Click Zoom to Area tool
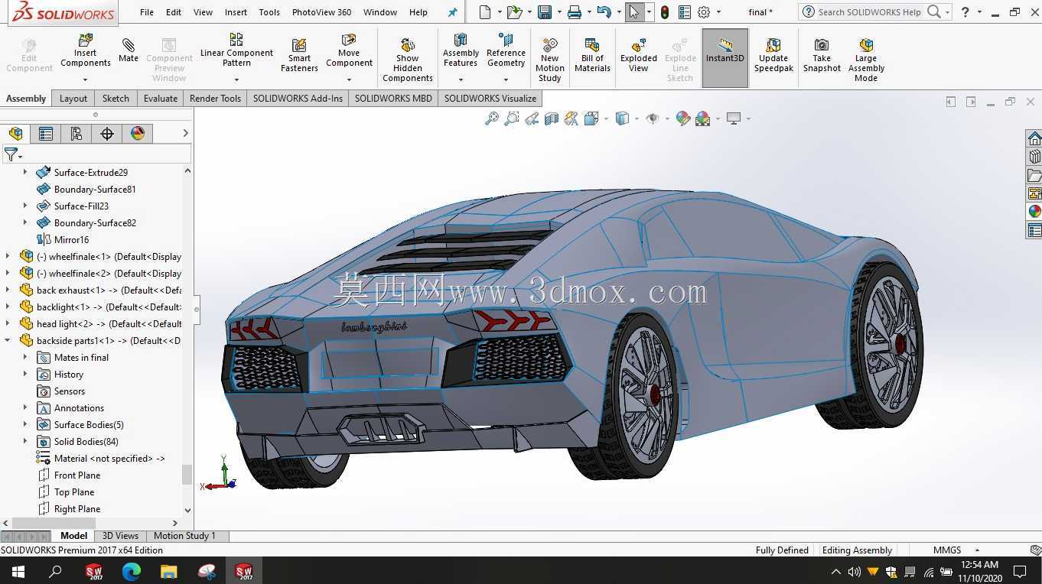Image resolution: width=1042 pixels, height=584 pixels. click(x=512, y=118)
